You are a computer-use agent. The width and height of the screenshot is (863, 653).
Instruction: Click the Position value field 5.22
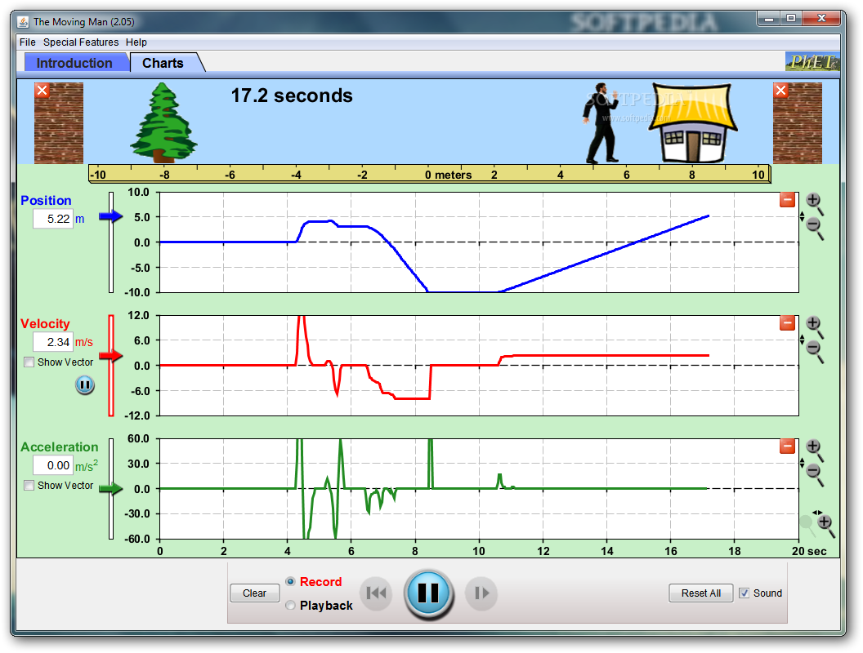[x=53, y=219]
